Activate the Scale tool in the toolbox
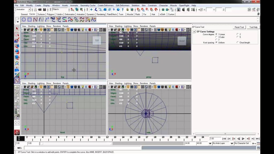This screenshot has width=274, height=154. point(17,57)
